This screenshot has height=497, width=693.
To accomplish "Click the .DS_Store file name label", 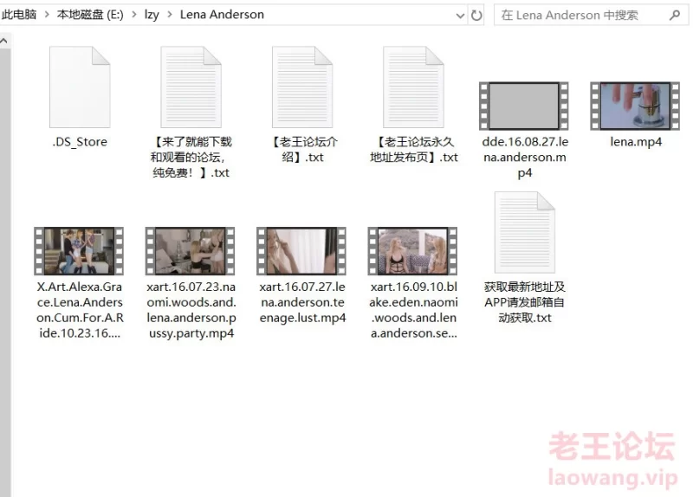I will 80,142.
